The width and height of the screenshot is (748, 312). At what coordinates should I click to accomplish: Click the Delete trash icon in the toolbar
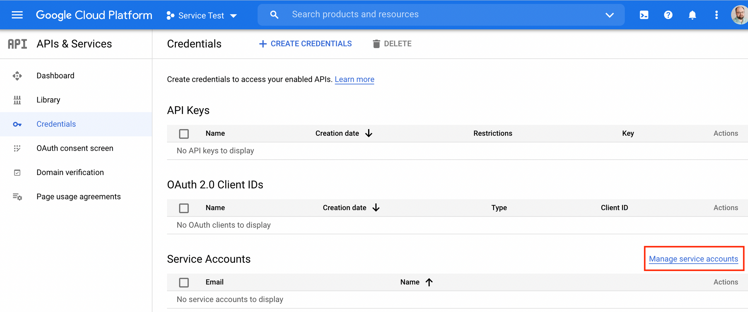point(377,43)
